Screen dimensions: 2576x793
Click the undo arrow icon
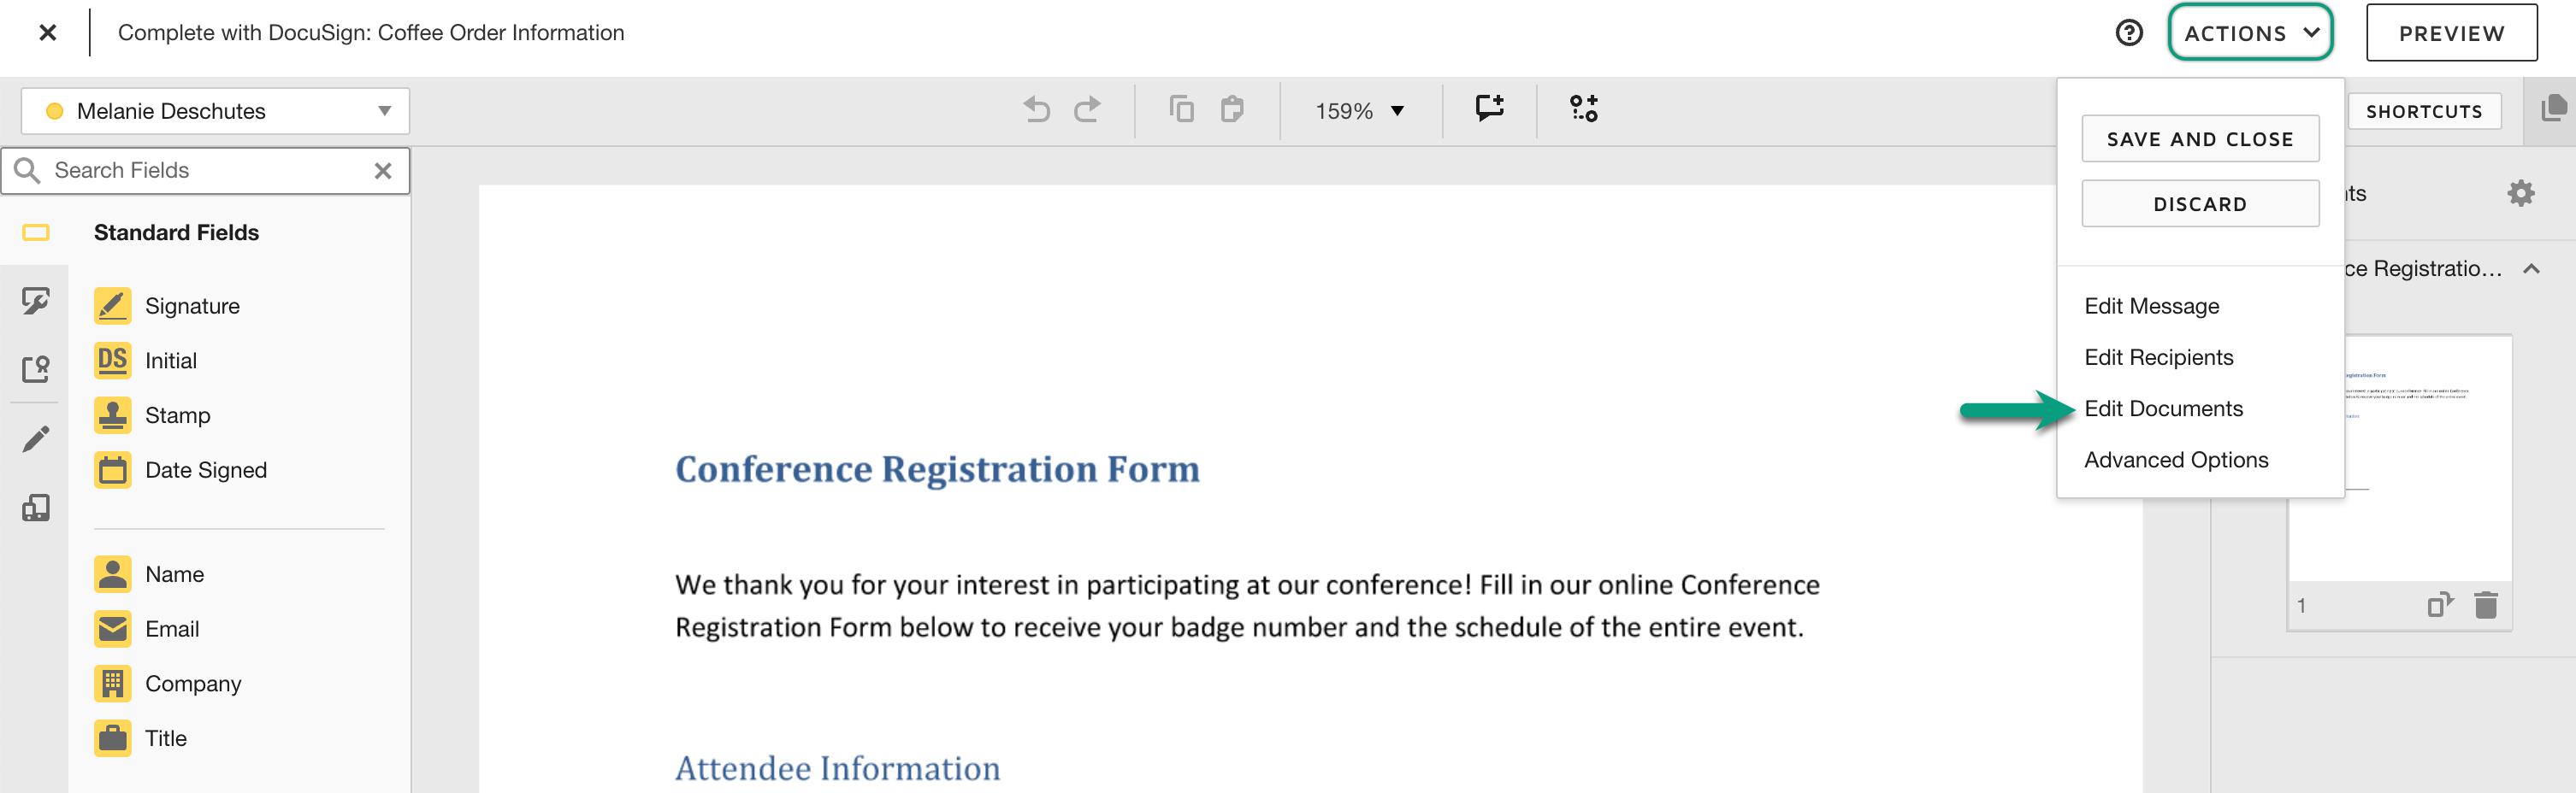tap(1037, 109)
